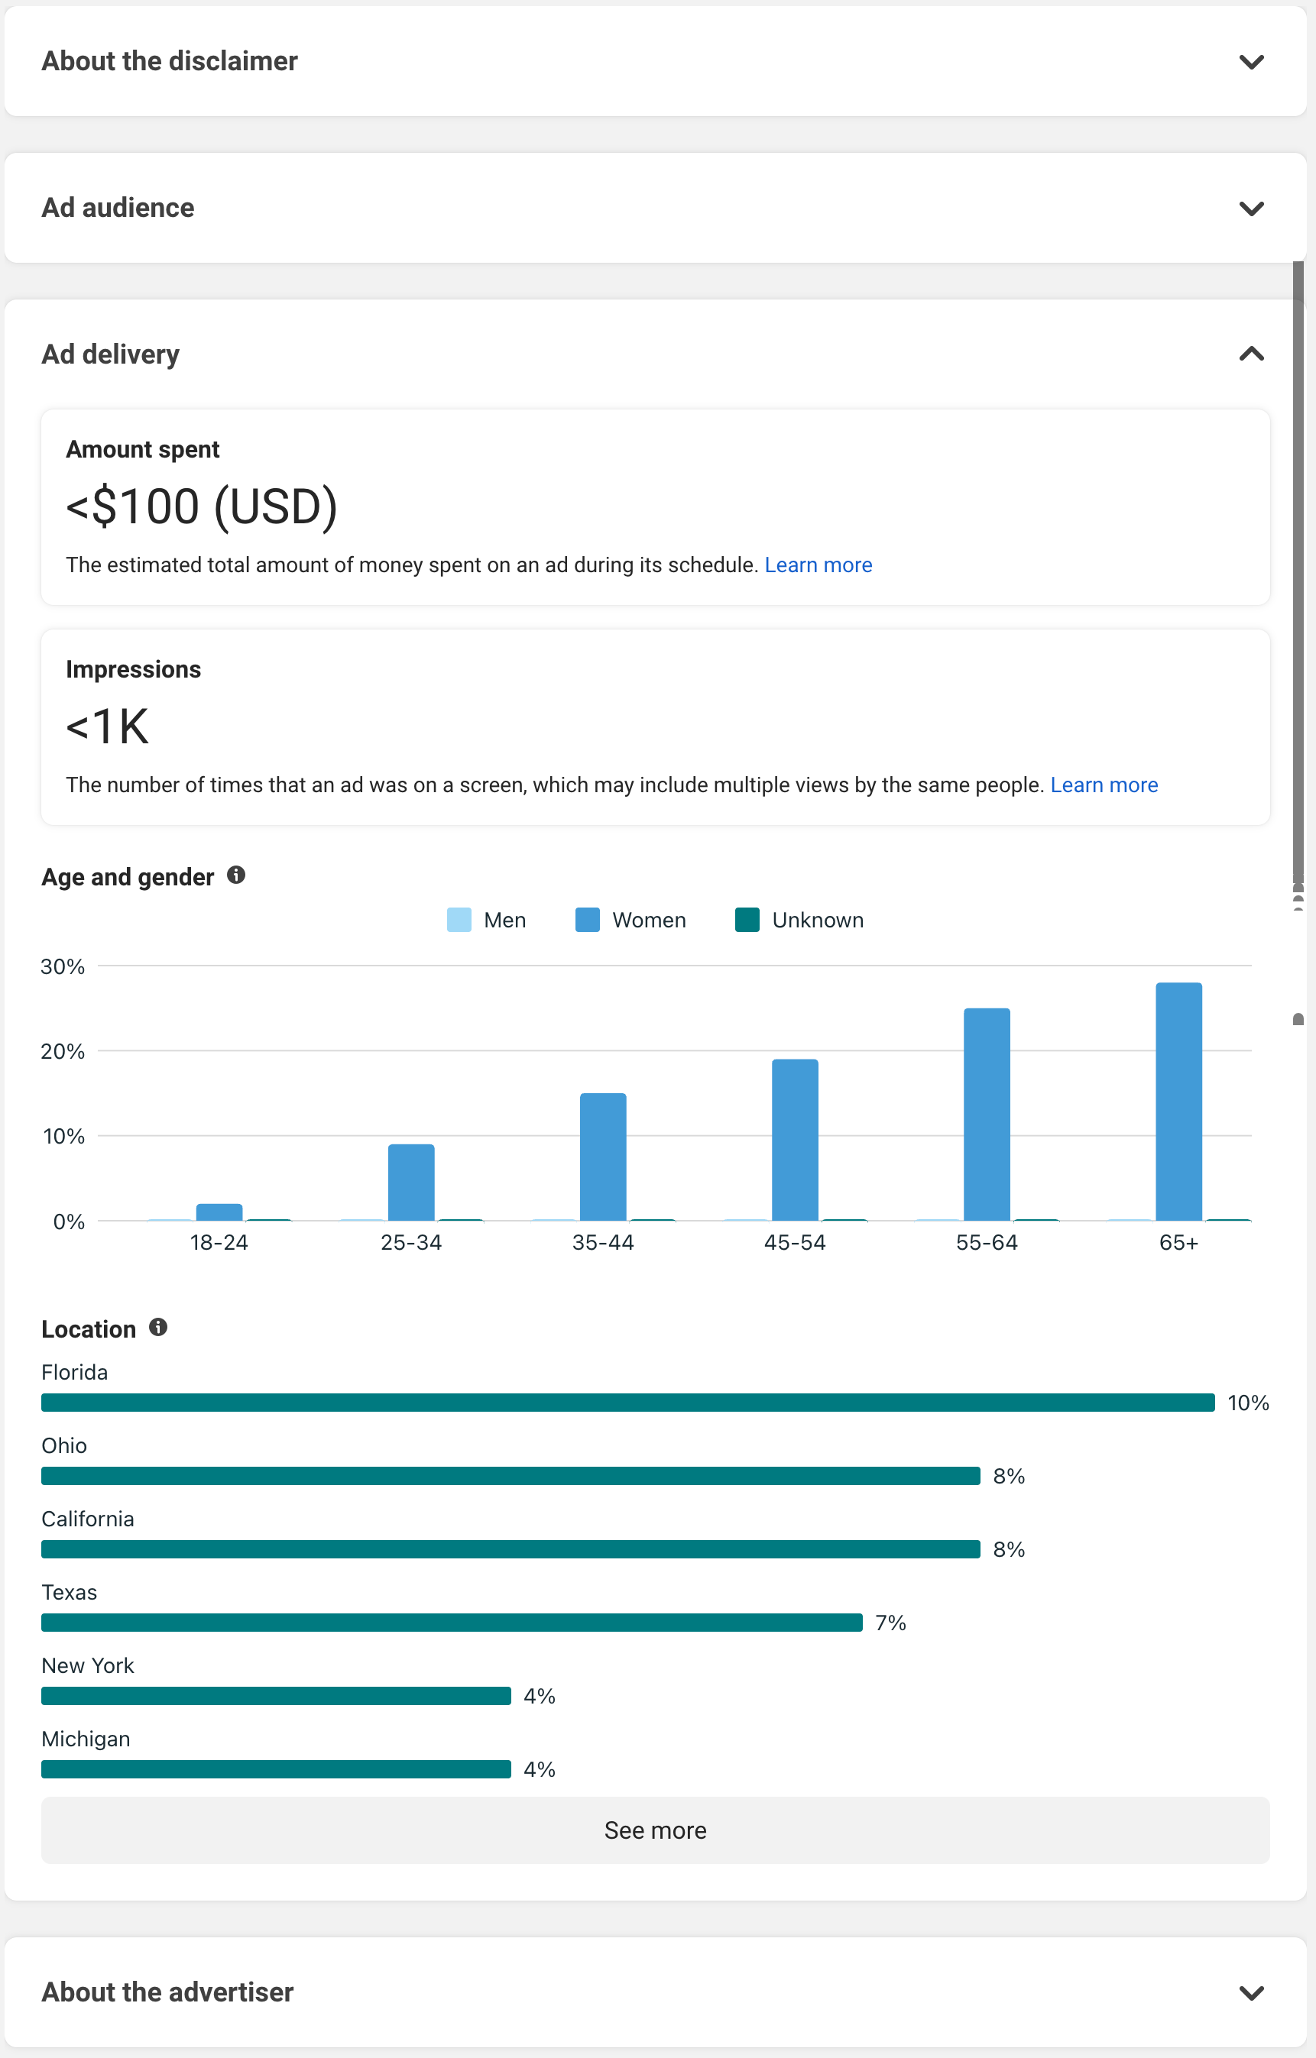The height and width of the screenshot is (2058, 1316).
Task: Click See more locations button
Action: 655,1830
